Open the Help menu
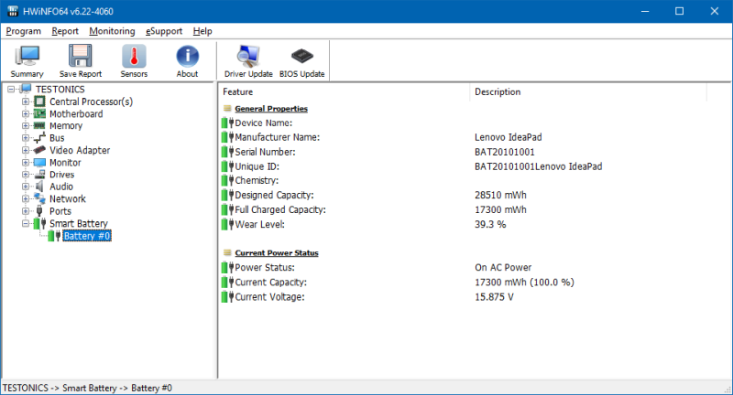733x395 pixels. click(x=202, y=31)
